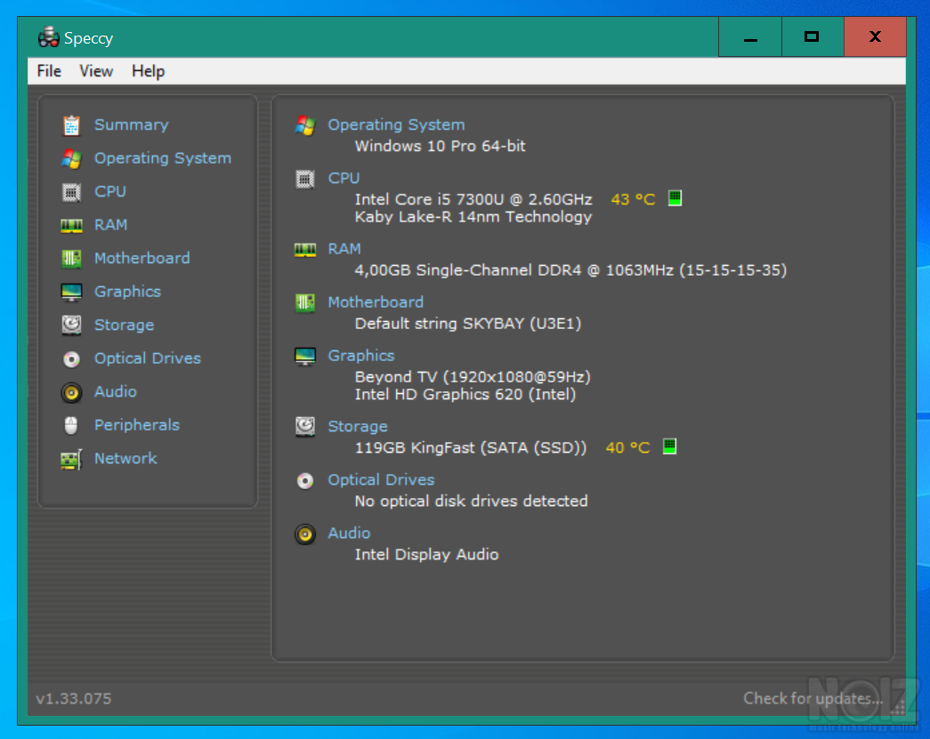
Task: Open the File menu
Action: (49, 71)
